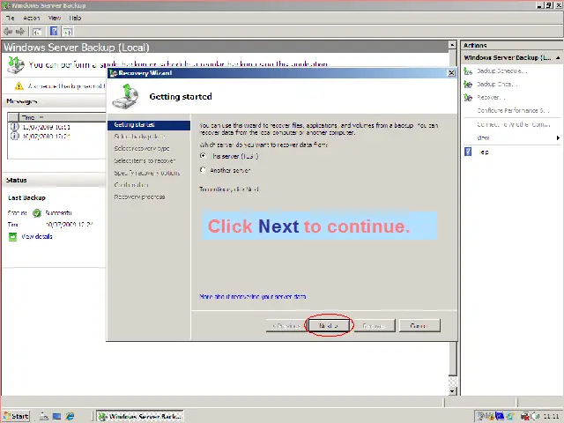Screen dimensions: 564x423
Task: Toggle the action pane toolbar icon
Action: [x=67, y=32]
